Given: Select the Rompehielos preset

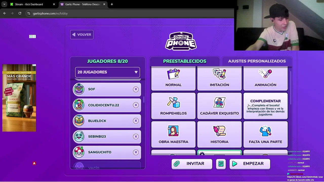Looking at the screenshot, I should point(173,106).
